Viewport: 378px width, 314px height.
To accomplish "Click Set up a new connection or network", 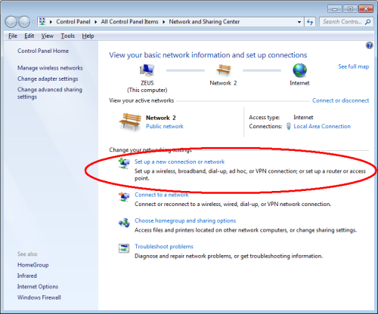I will 179,162.
